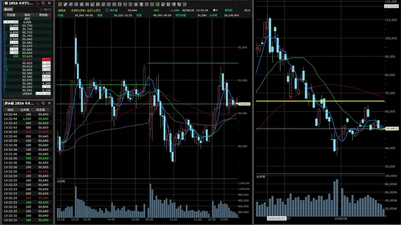Image resolution: width=401 pixels, height=225 pixels.
Task: Select the trend line drawing tool
Action: coord(60,4)
